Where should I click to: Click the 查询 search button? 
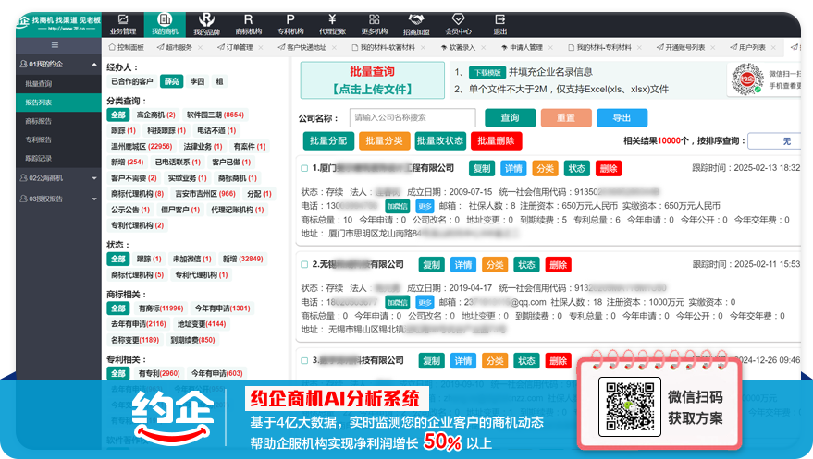tap(511, 118)
